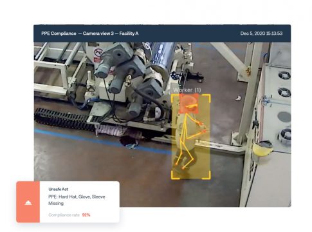Click the Worker (1) detection label
312x232 pixels.
coord(187,90)
